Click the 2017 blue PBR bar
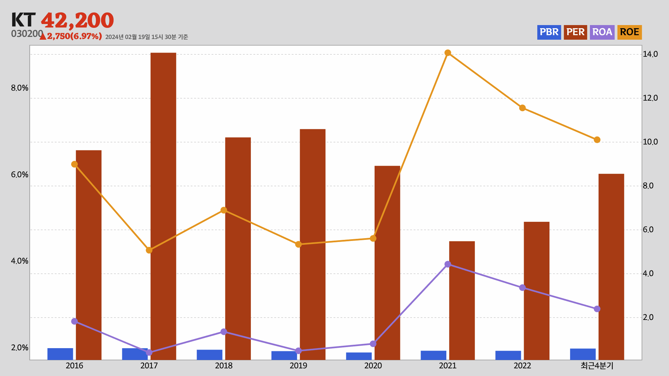This screenshot has height=376, width=669. [x=135, y=354]
